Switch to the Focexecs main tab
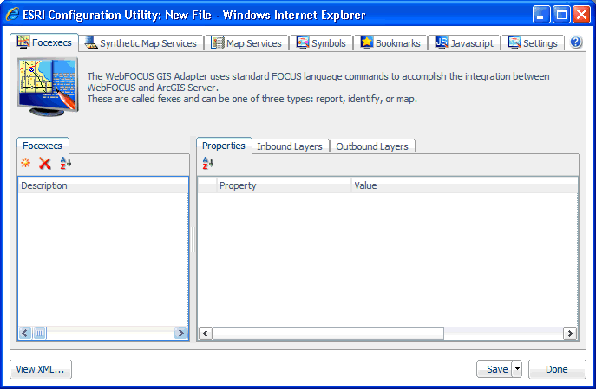The height and width of the screenshot is (389, 596). [x=44, y=42]
